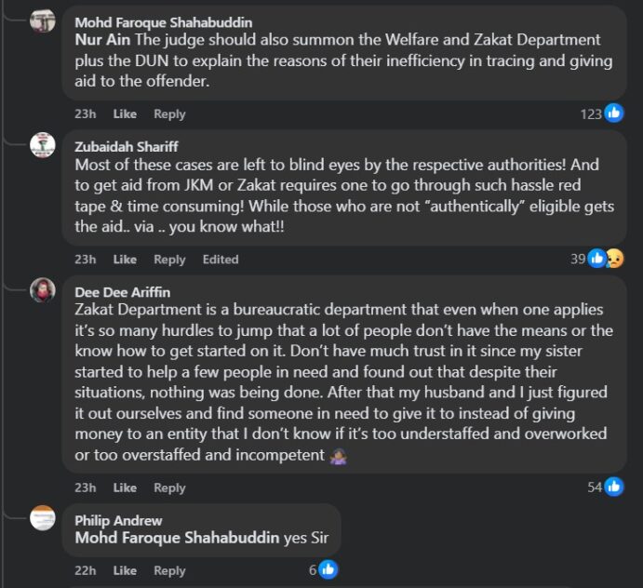Reply to Philip Andrew's comment
The image size is (643, 588).
click(x=169, y=570)
